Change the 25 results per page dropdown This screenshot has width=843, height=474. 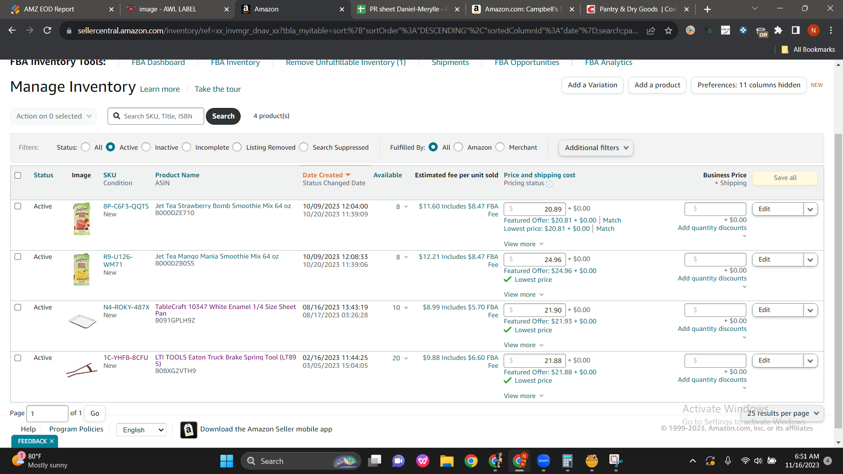783,413
